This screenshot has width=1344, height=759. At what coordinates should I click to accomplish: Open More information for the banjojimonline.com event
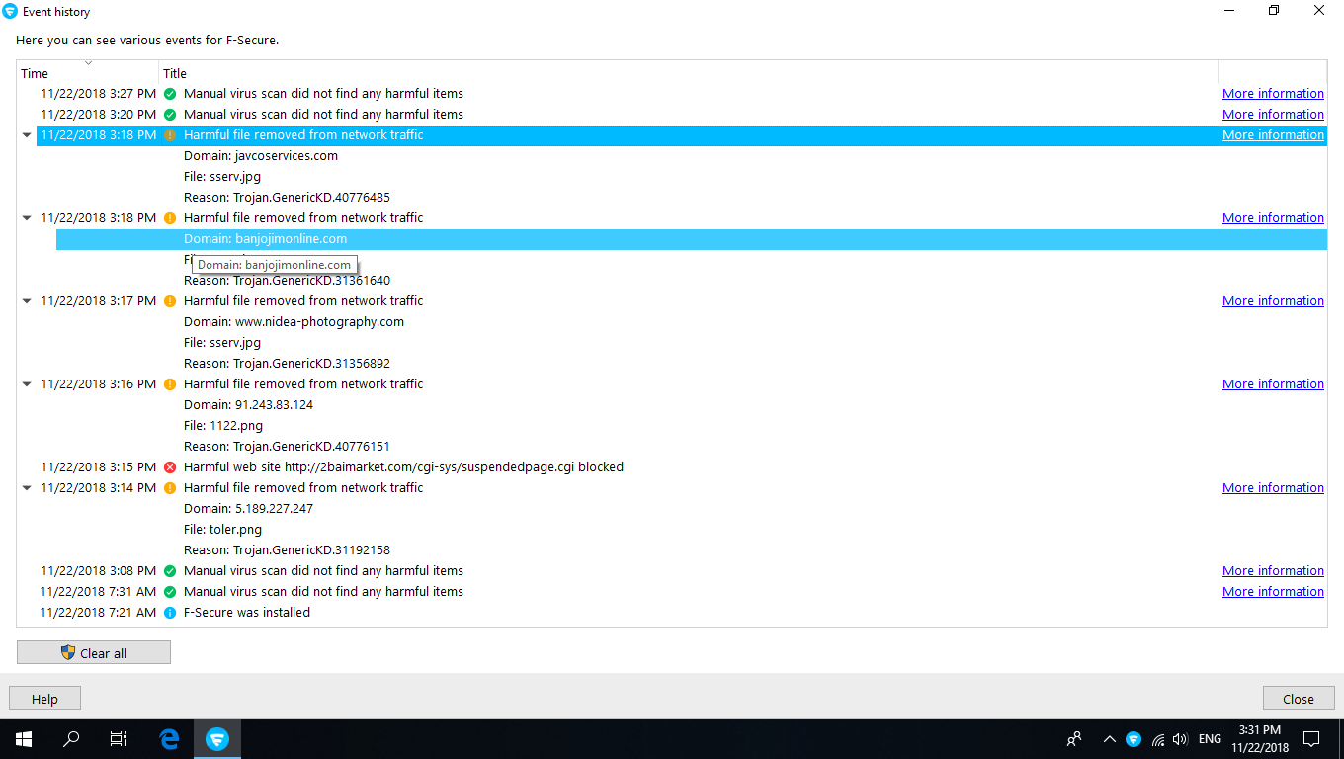click(x=1273, y=218)
